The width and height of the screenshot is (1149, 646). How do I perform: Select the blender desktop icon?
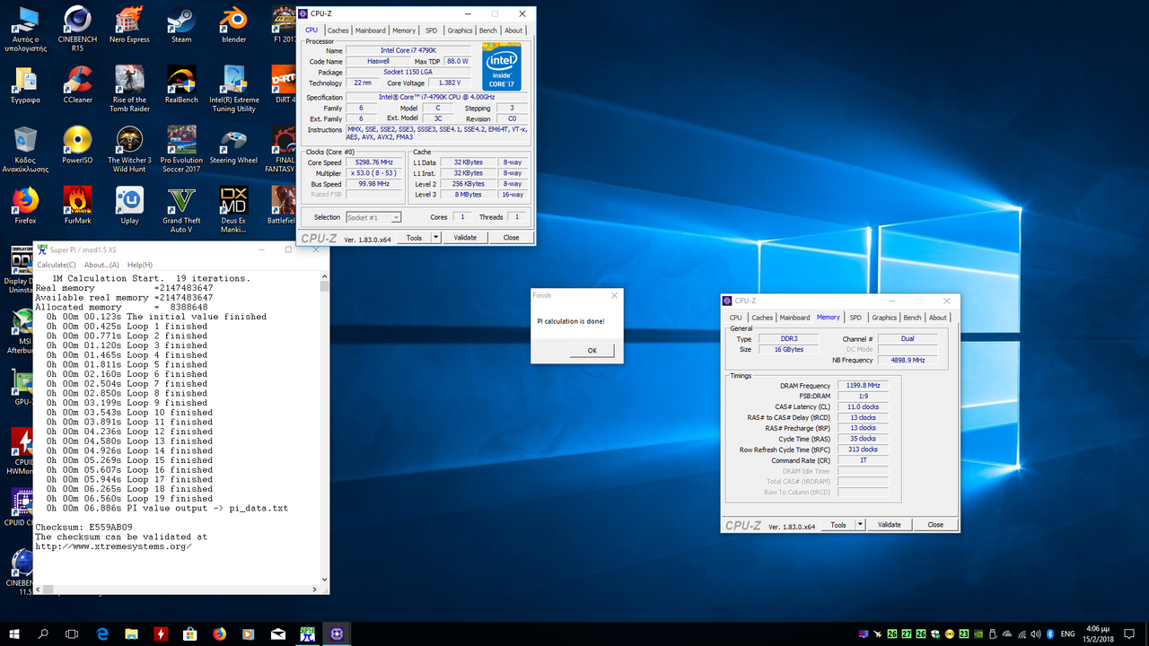[233, 25]
